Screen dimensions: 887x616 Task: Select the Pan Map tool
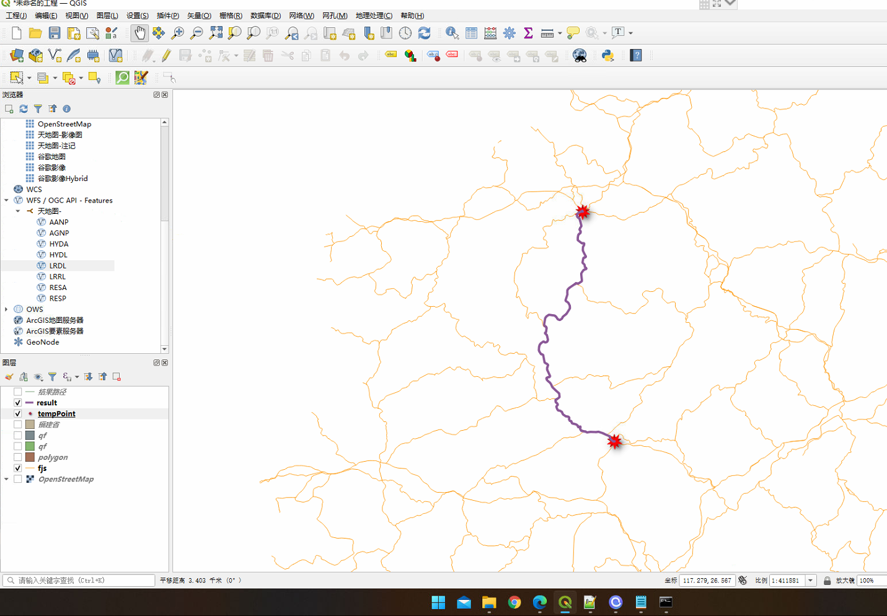pyautogui.click(x=139, y=33)
